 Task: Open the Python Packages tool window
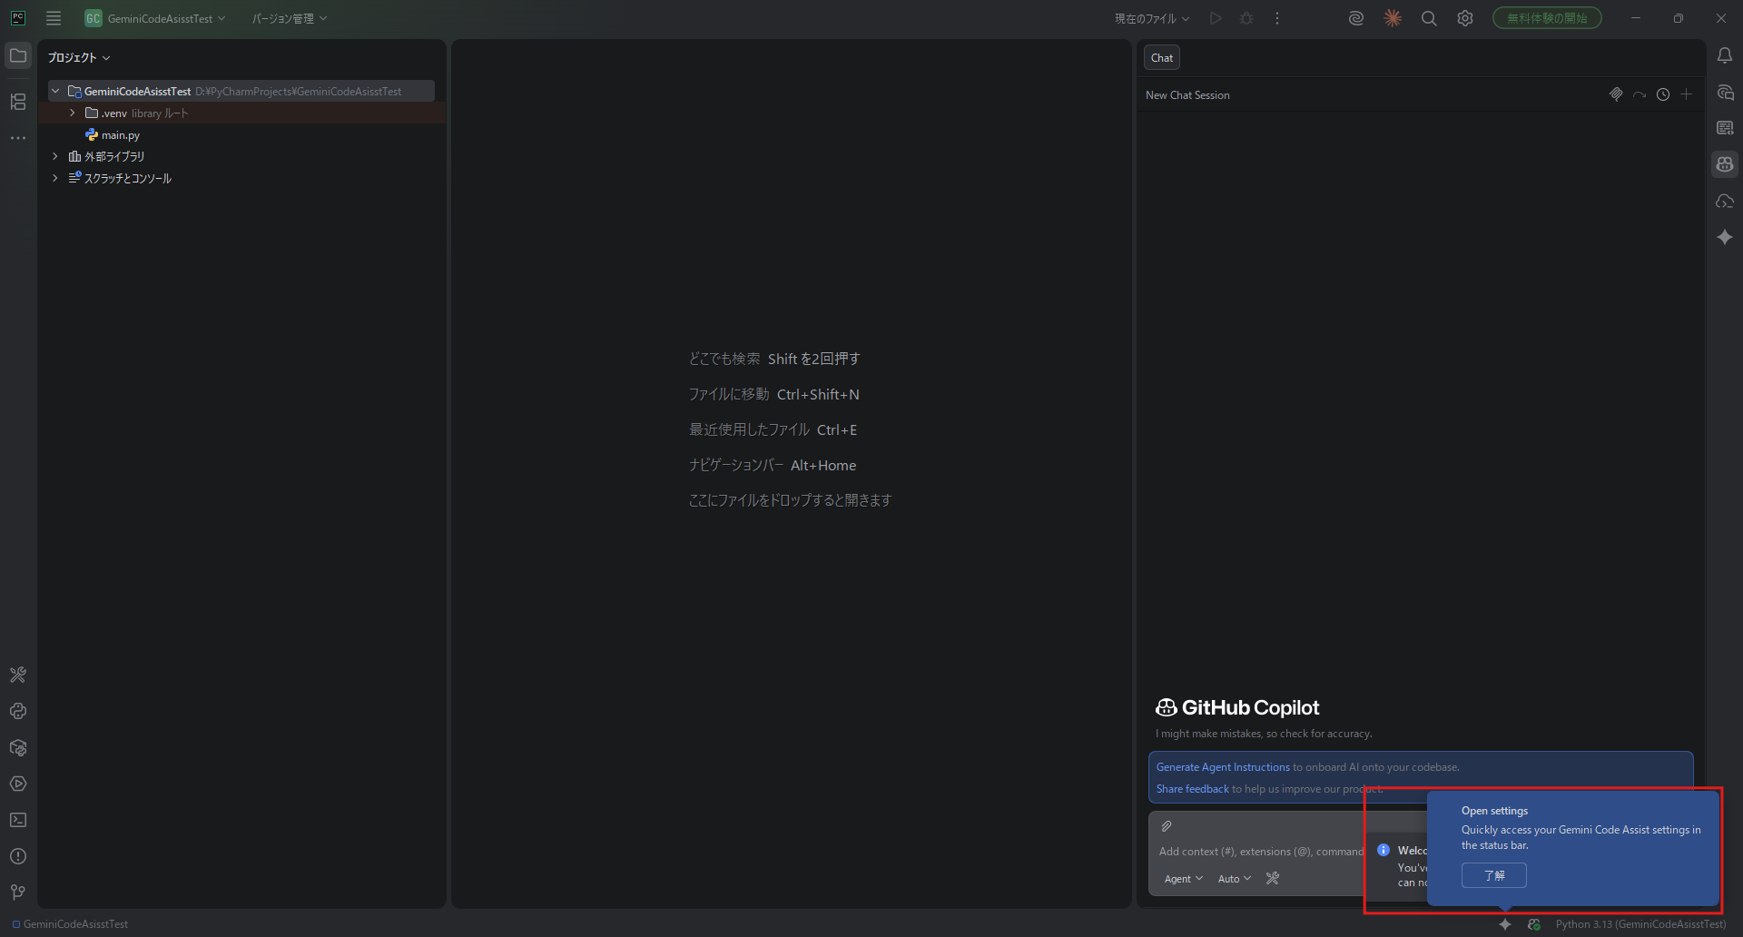tap(18, 747)
